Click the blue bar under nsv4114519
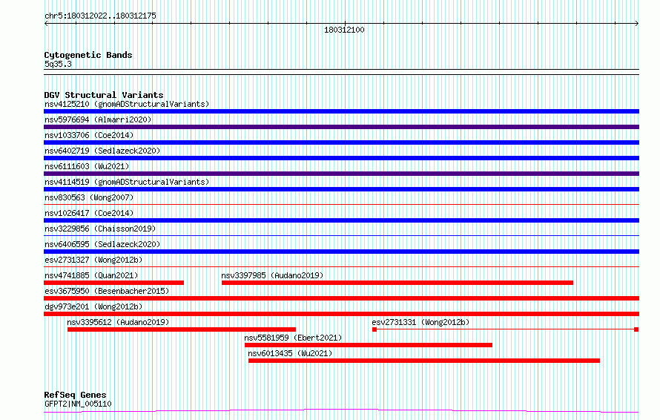This screenshot has width=660, height=420. coord(341,189)
